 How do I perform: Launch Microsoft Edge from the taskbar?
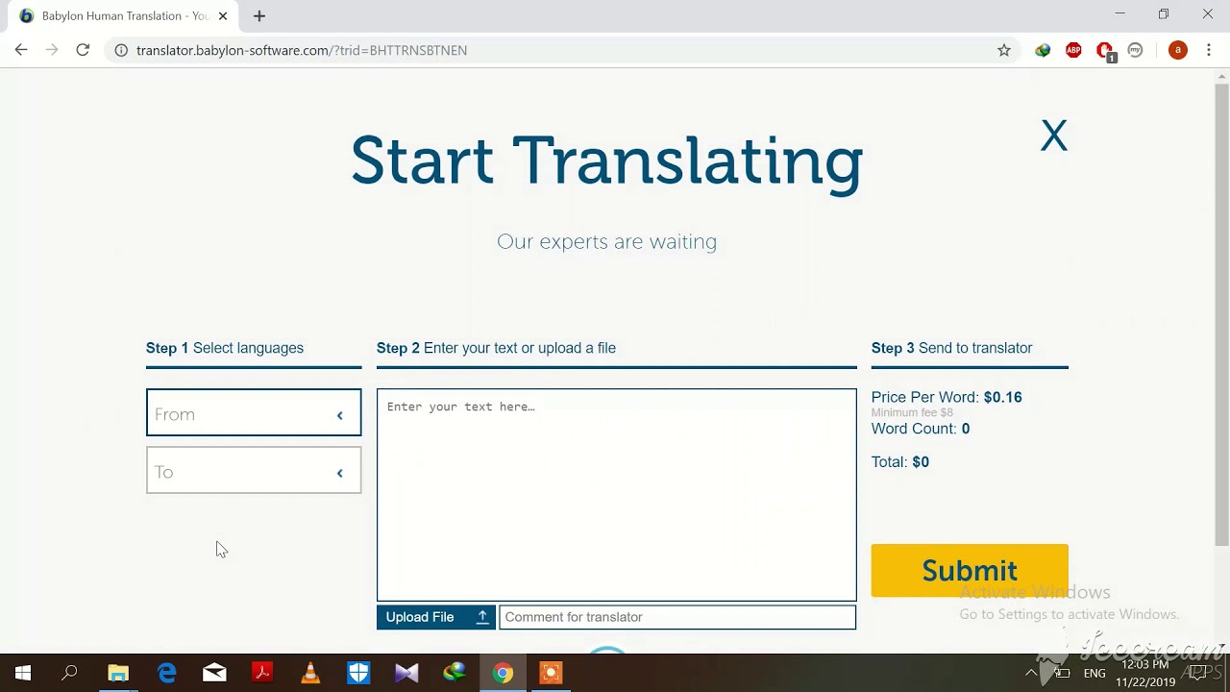click(x=166, y=673)
